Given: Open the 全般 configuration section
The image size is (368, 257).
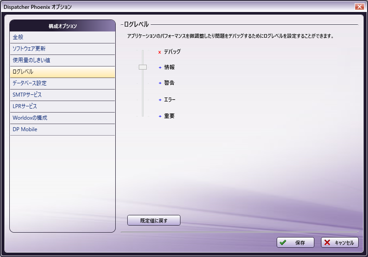Looking at the screenshot, I should tap(63, 37).
